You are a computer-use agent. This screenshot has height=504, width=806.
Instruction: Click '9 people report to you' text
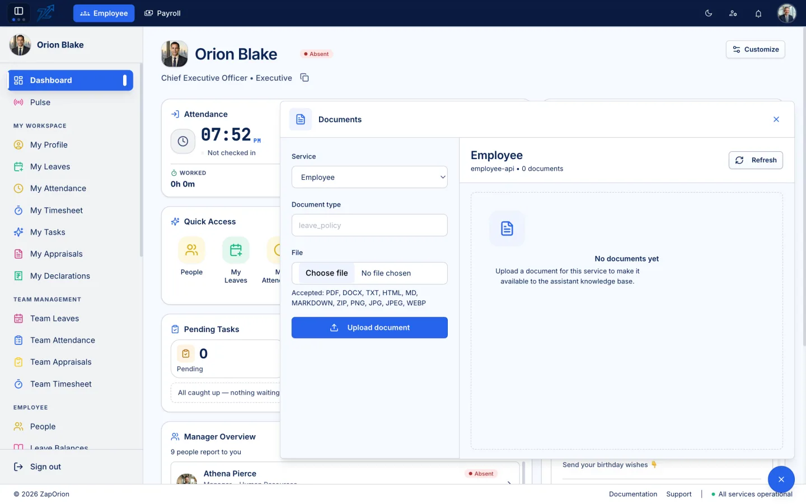click(206, 452)
